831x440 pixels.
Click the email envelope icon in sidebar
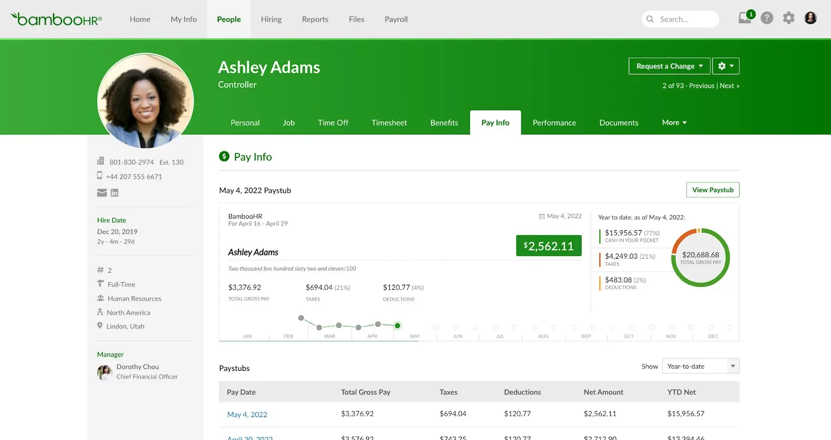point(102,193)
